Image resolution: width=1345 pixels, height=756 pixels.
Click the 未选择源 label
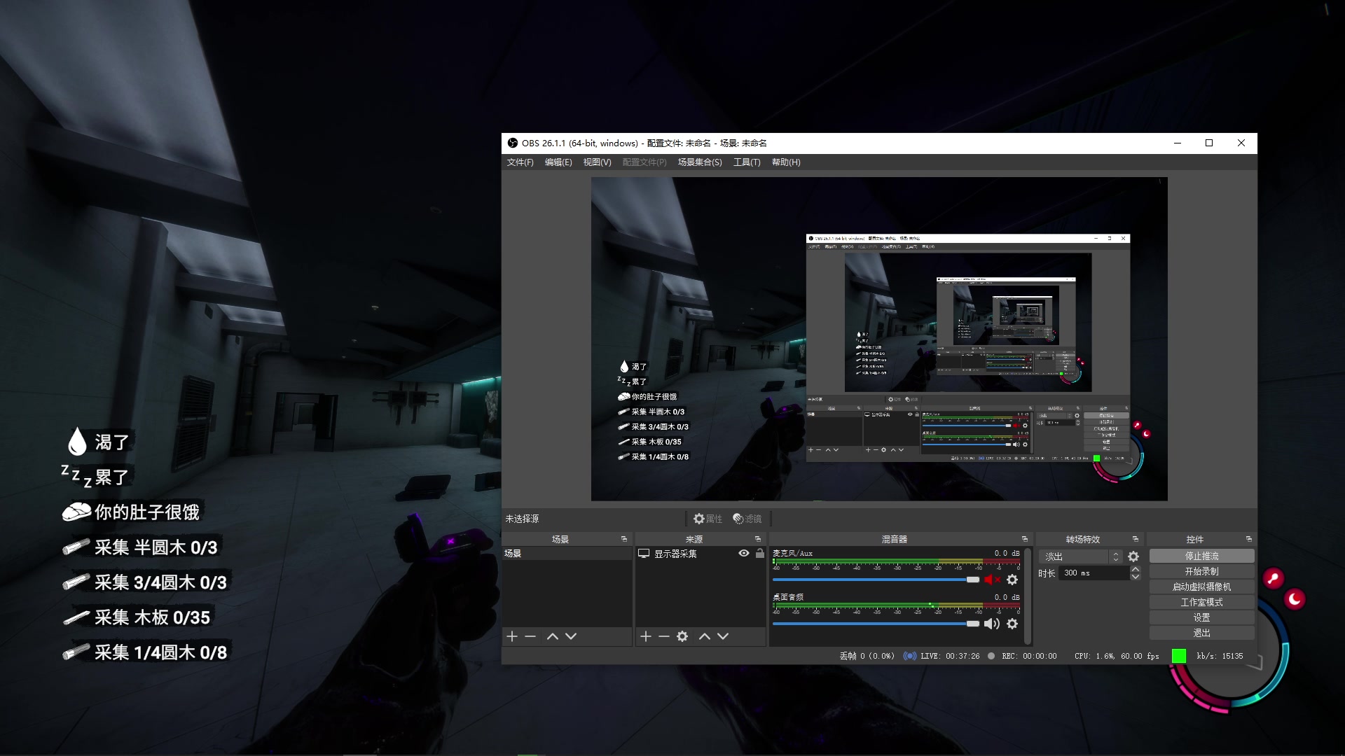(x=522, y=519)
